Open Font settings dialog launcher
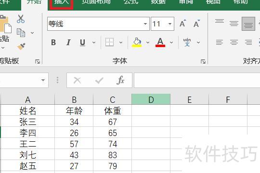260x173 pixels. pyautogui.click(x=203, y=62)
